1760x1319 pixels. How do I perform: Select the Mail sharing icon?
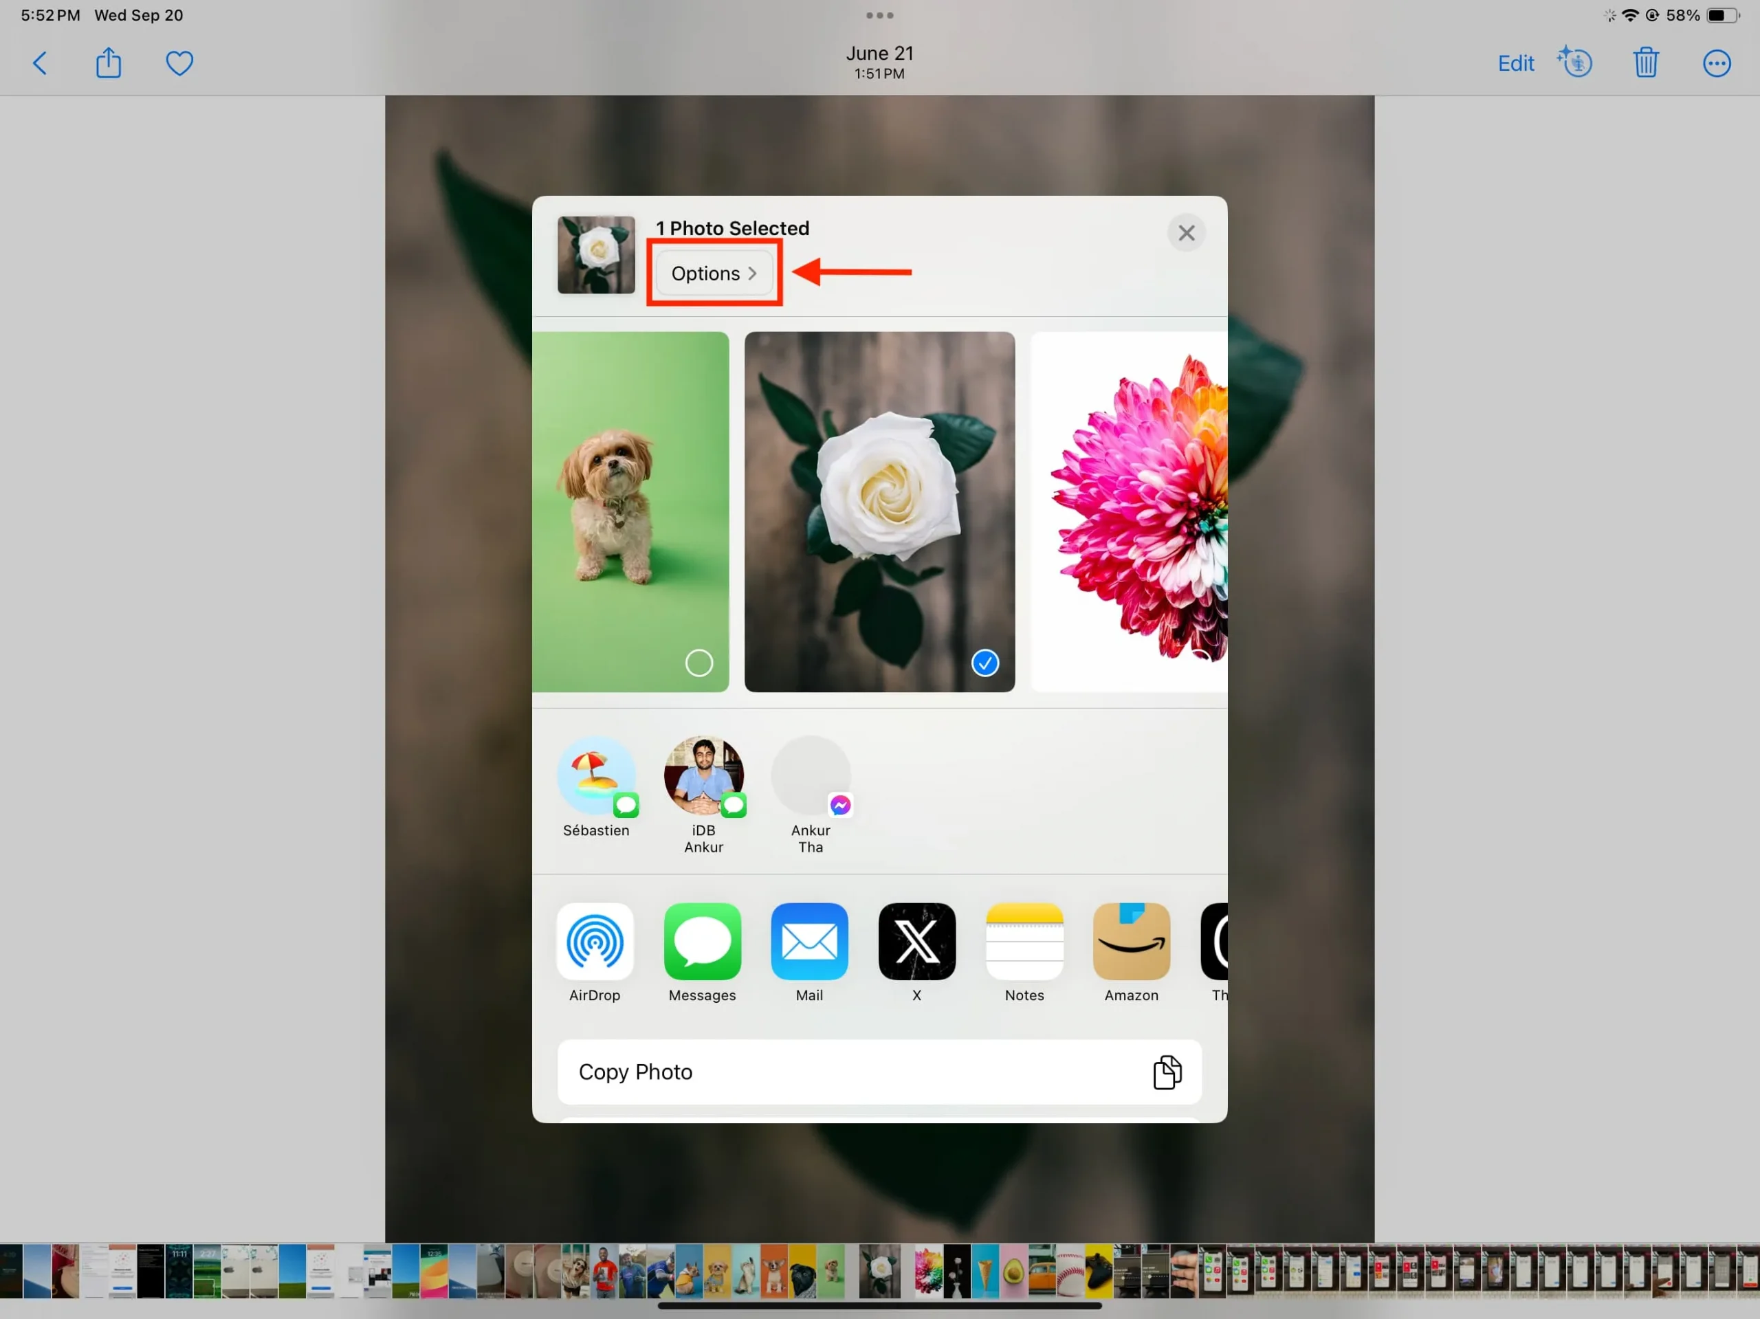(x=809, y=941)
